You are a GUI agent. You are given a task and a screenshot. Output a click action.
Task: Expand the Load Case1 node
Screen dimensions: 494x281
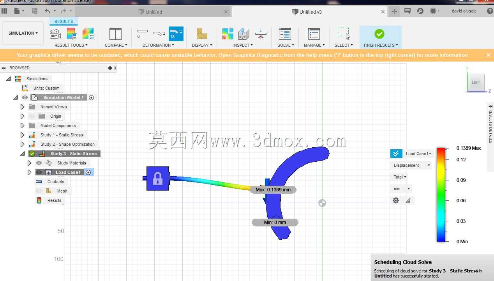pos(29,172)
